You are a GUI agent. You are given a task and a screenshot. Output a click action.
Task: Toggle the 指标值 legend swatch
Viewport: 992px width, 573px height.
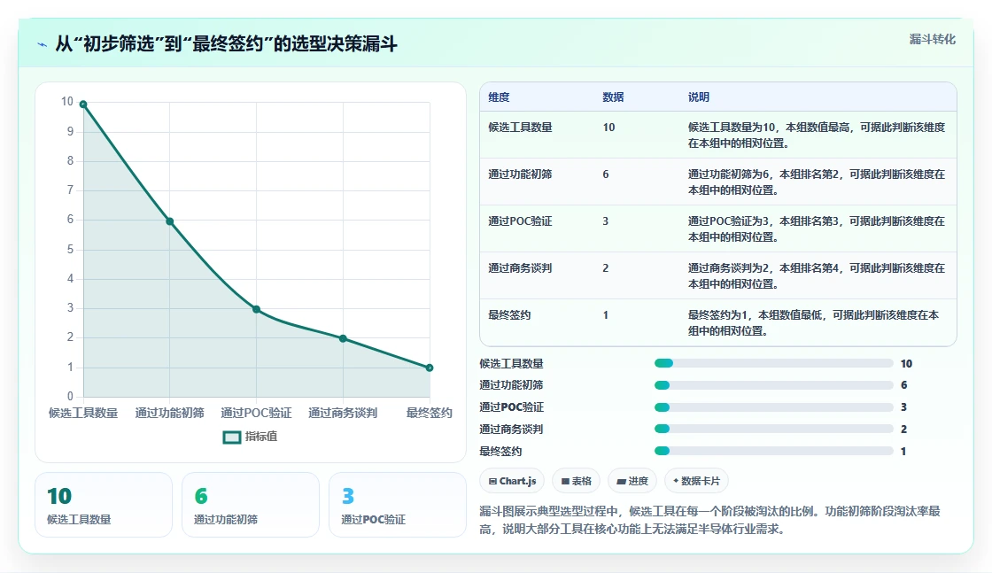(232, 437)
